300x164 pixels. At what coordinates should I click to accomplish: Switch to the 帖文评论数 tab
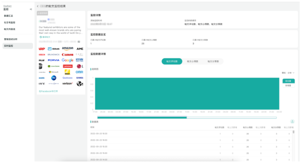click(x=172, y=61)
